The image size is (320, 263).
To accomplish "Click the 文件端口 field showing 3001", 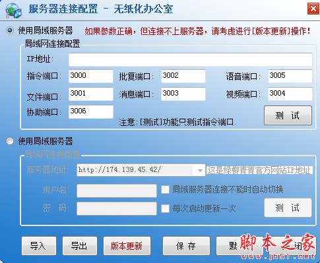I will coord(91,94).
